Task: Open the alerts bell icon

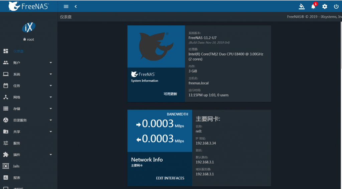Action: (313, 7)
